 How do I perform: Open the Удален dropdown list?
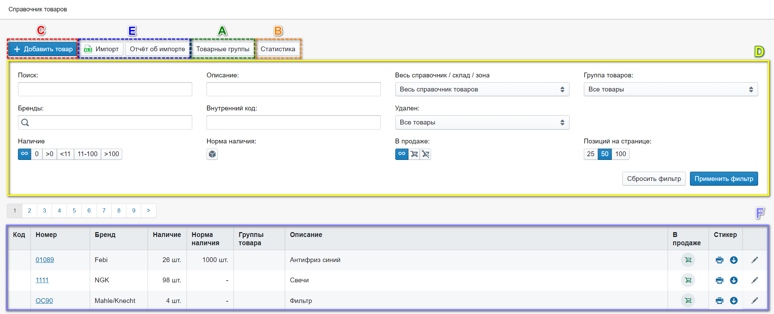coord(482,122)
